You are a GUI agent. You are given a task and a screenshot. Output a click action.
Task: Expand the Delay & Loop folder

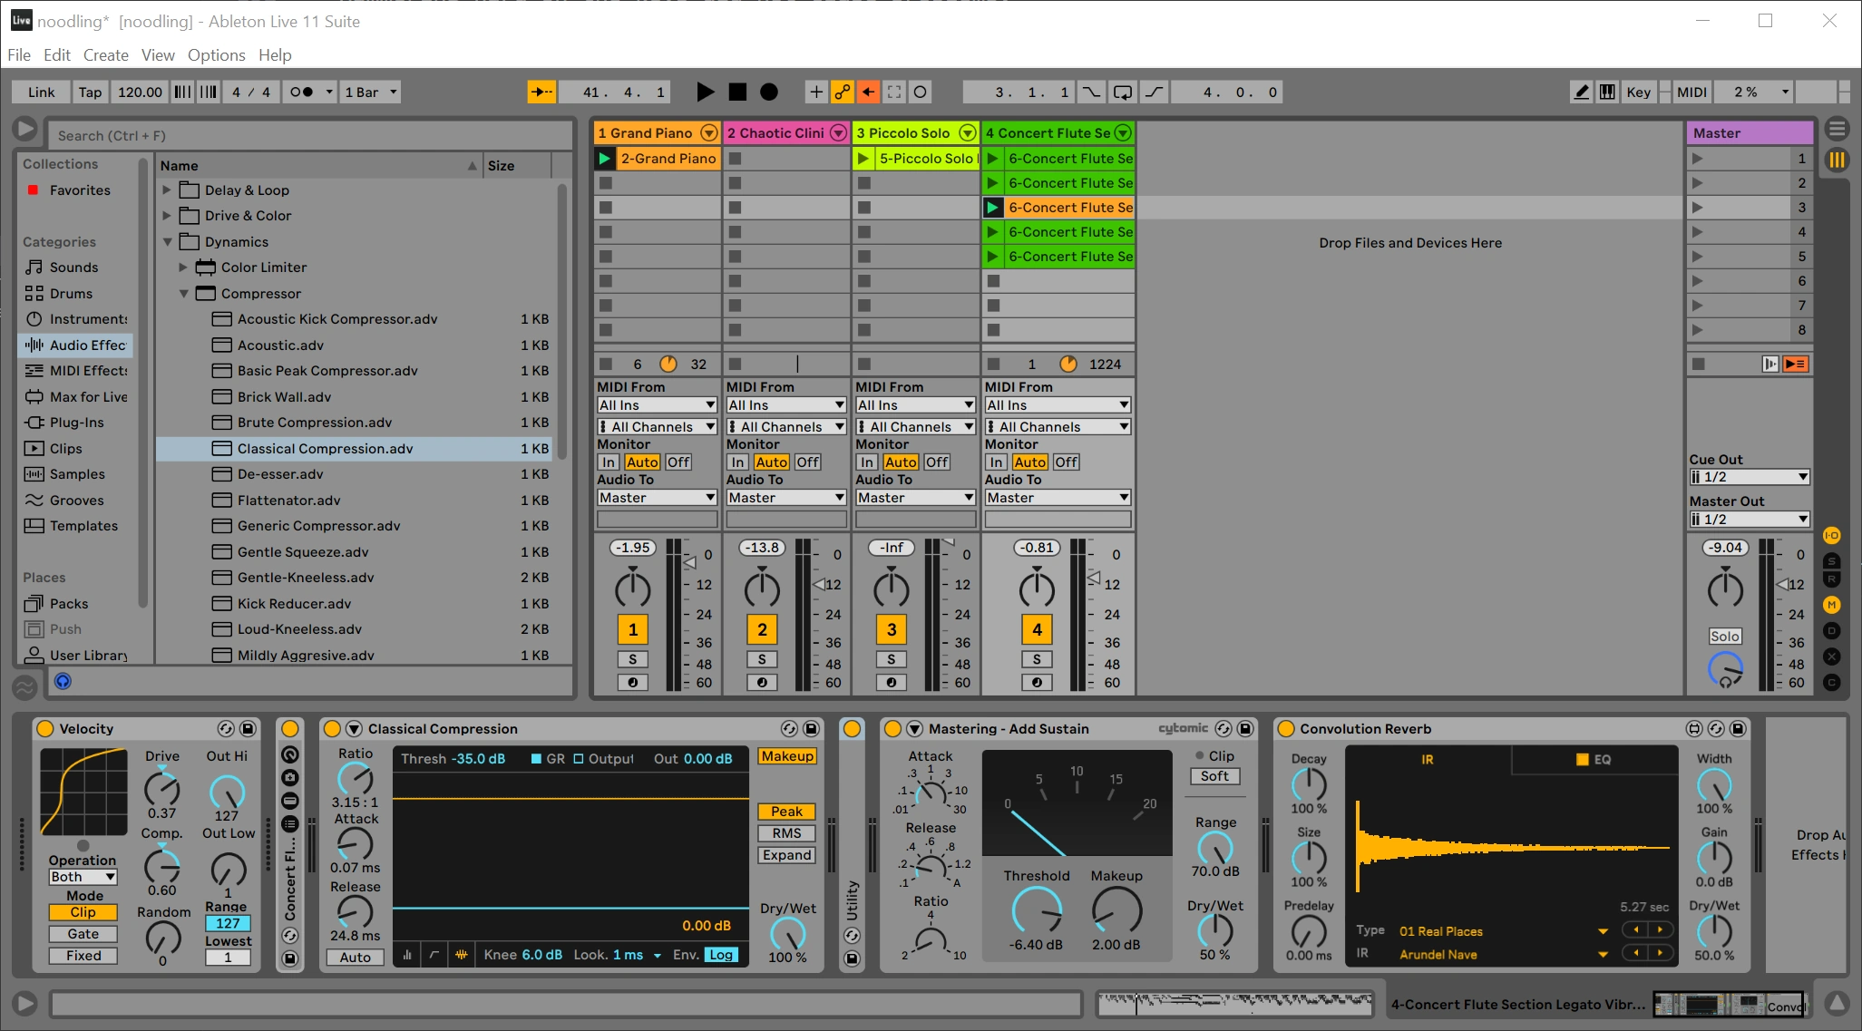coord(167,190)
